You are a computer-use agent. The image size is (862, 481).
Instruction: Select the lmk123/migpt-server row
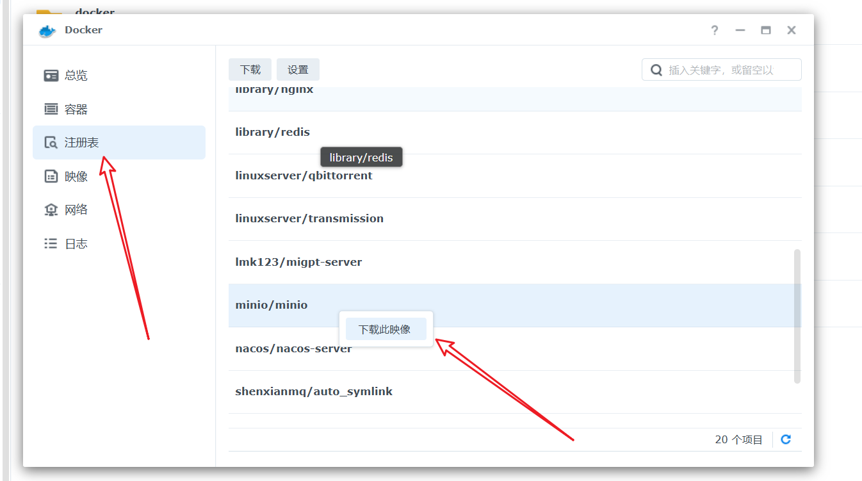tap(515, 262)
